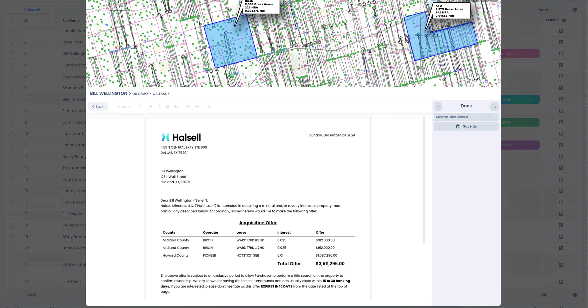The width and height of the screenshot is (588, 308).
Task: Open edit action for Jennifer's row
Action: pyautogui.click(x=561, y=31)
